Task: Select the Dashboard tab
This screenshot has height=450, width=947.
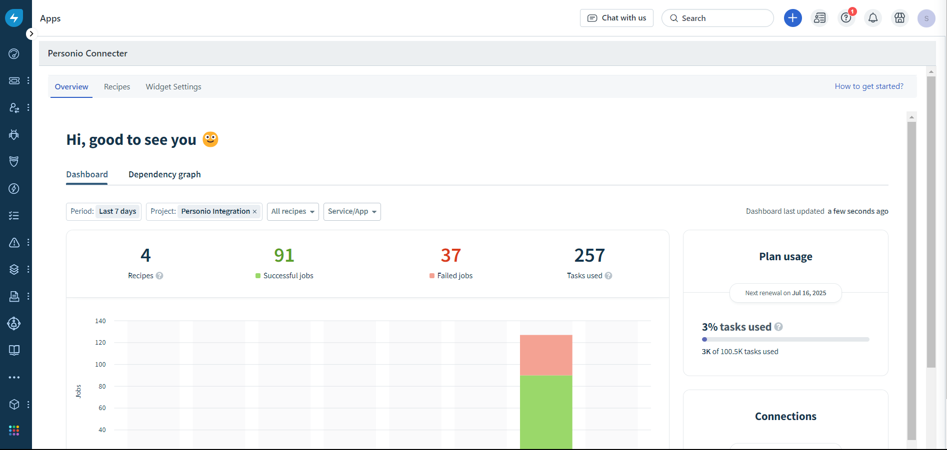Action: [87, 174]
